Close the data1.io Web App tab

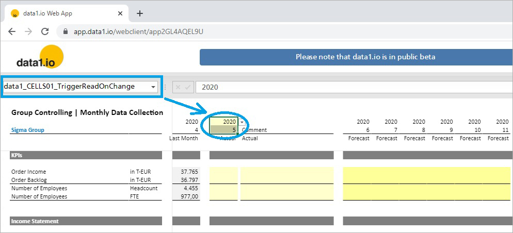point(120,13)
